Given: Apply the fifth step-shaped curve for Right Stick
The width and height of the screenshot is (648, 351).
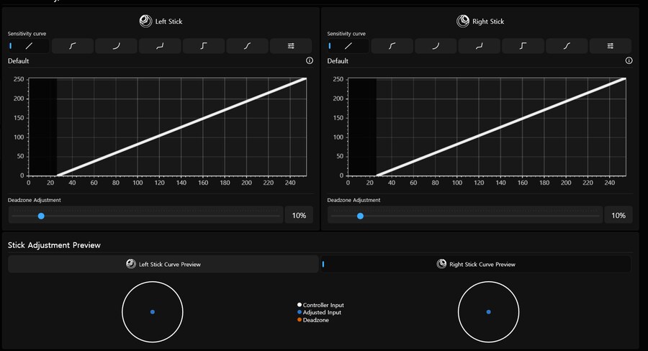Looking at the screenshot, I should [523, 46].
